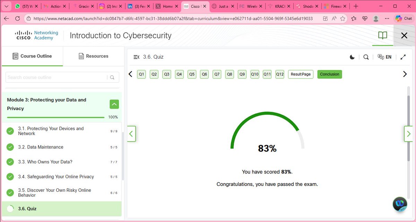Go to next page green arrow
The image size is (416, 222).
coord(408,134)
